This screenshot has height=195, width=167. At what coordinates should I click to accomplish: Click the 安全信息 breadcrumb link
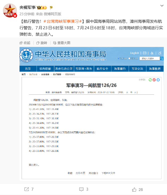coord(45,74)
